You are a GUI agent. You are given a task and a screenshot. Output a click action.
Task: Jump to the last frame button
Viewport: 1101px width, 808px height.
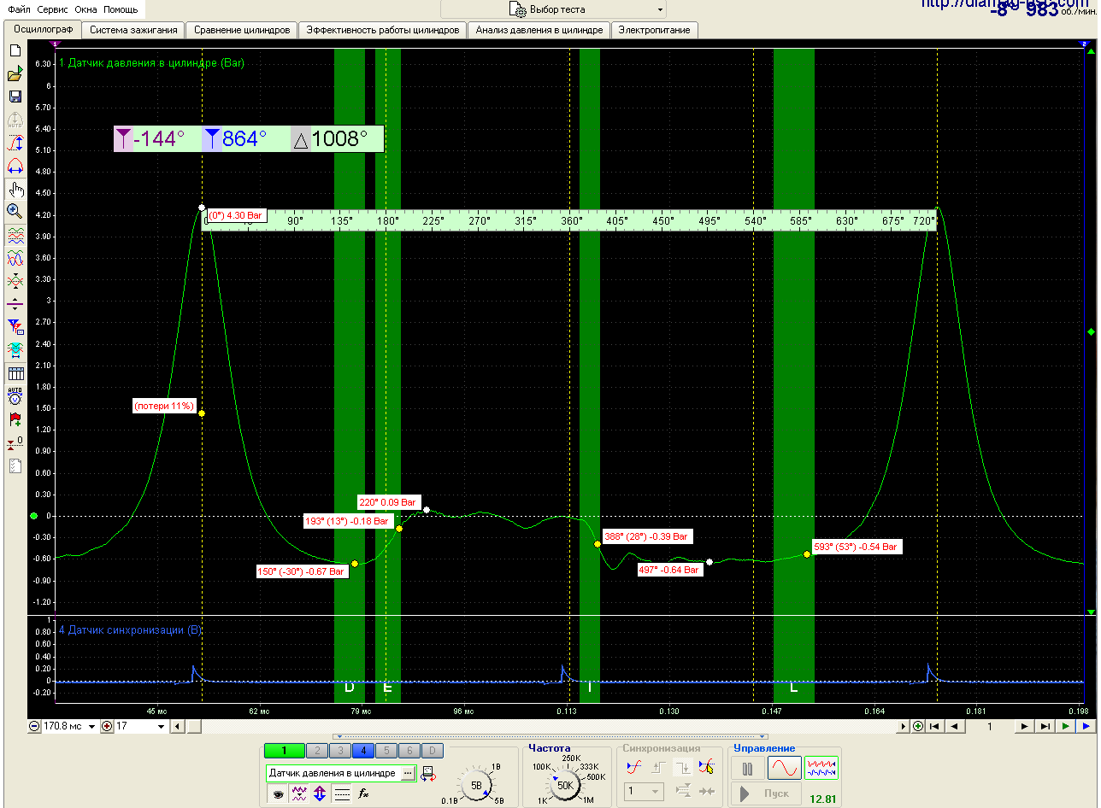pyautogui.click(x=1045, y=726)
